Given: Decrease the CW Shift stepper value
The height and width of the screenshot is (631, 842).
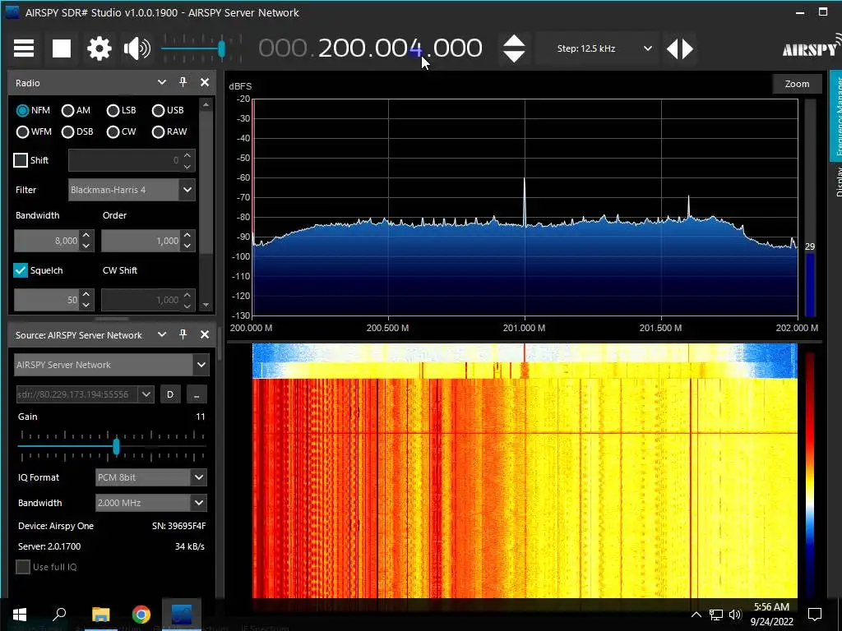Looking at the screenshot, I should (187, 305).
